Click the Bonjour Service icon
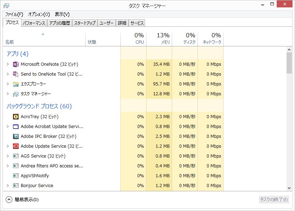Viewport: 295px width, 211px height. pyautogui.click(x=16, y=186)
